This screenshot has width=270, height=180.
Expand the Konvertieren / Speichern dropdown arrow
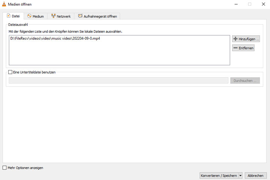[240, 175]
